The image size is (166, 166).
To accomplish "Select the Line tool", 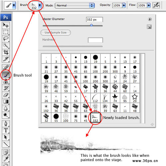I will pyautogui.click(x=6, y=144).
